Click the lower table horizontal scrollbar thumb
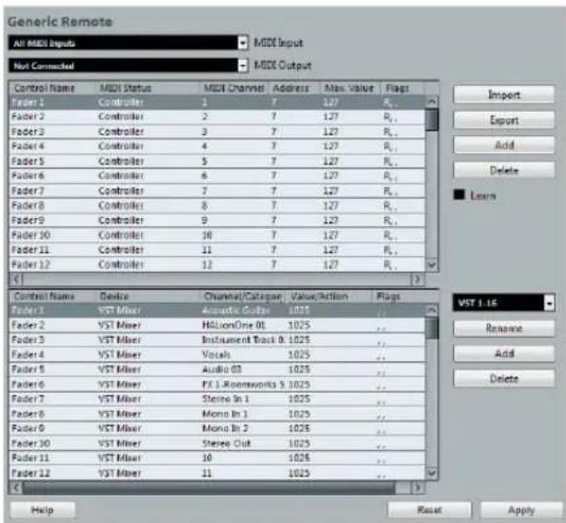This screenshot has width=566, height=523. [208, 488]
